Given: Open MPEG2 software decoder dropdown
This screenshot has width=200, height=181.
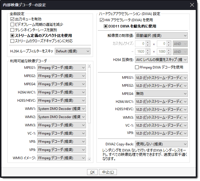Looking at the screenshot, I should 62,76.
